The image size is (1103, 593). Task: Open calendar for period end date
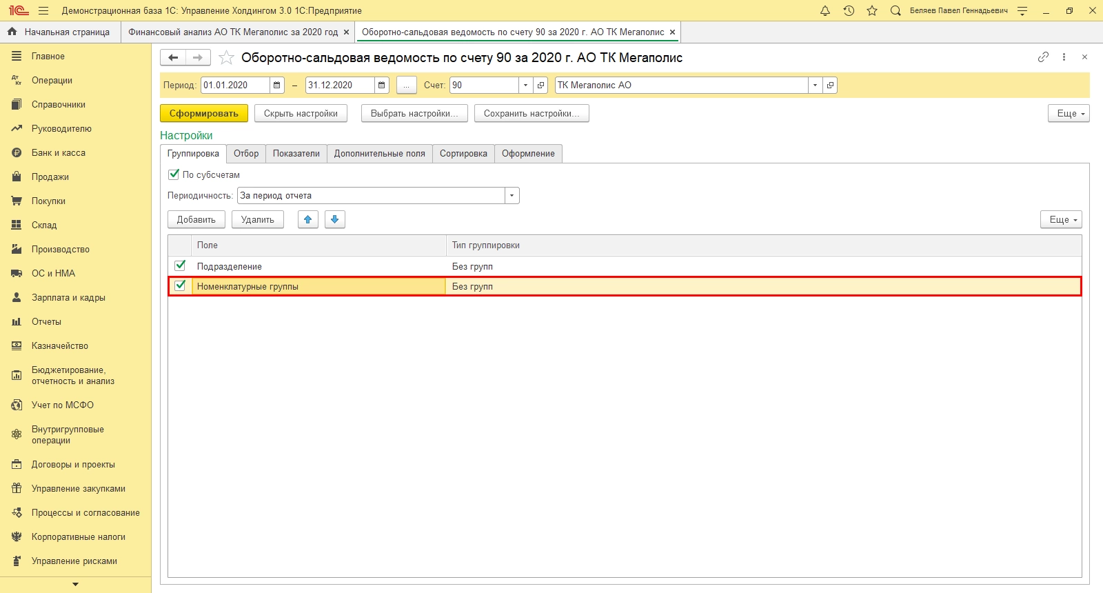pyautogui.click(x=382, y=86)
